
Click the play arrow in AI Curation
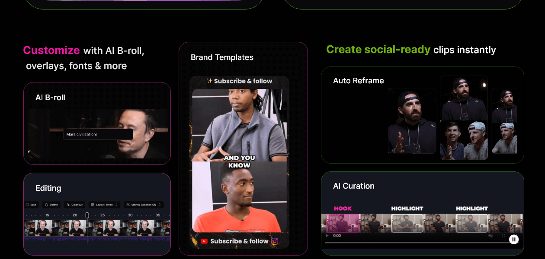point(327,236)
